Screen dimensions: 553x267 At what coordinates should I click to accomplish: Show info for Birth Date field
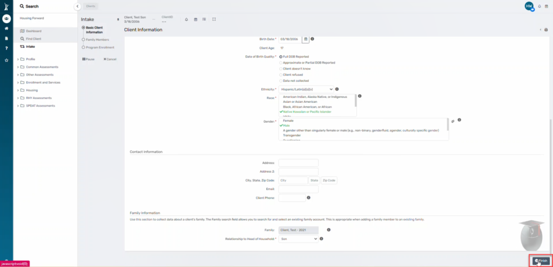point(313,39)
